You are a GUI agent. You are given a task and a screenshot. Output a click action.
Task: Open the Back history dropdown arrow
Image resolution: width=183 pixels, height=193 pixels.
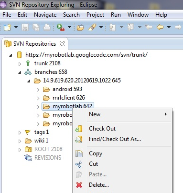pyautogui.click(x=169, y=27)
